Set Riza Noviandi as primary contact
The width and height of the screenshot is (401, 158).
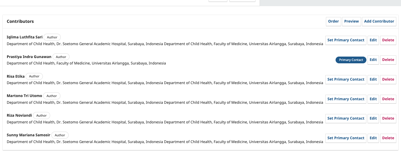346,118
